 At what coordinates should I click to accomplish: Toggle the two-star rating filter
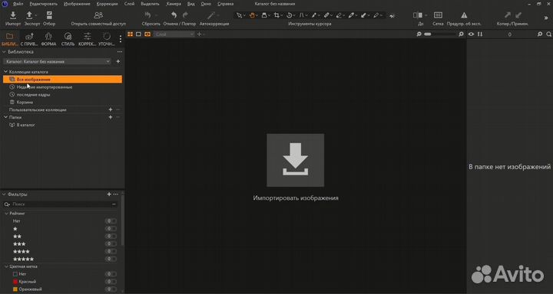click(x=111, y=236)
